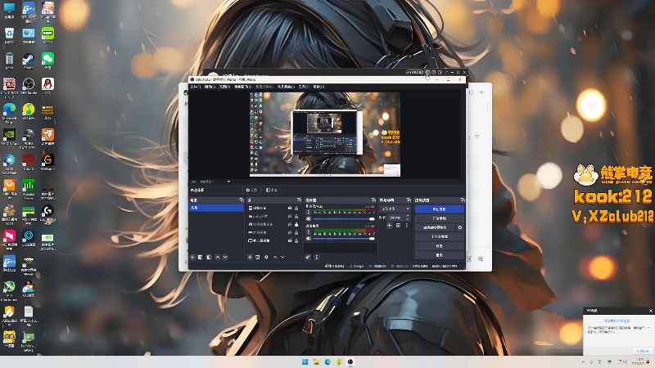Open File Explorer from taskbar

click(316, 361)
